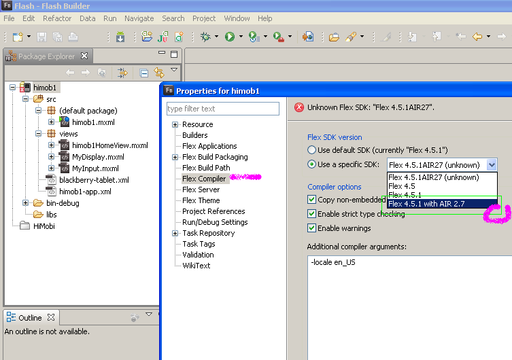Select the Validation properties page
Image resolution: width=512 pixels, height=360 pixels.
pos(198,255)
